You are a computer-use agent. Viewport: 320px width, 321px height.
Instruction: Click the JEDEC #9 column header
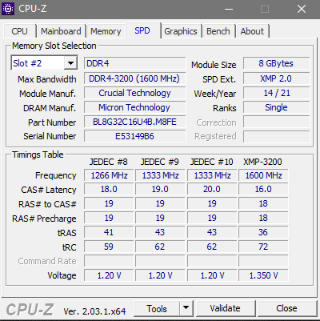tap(160, 162)
